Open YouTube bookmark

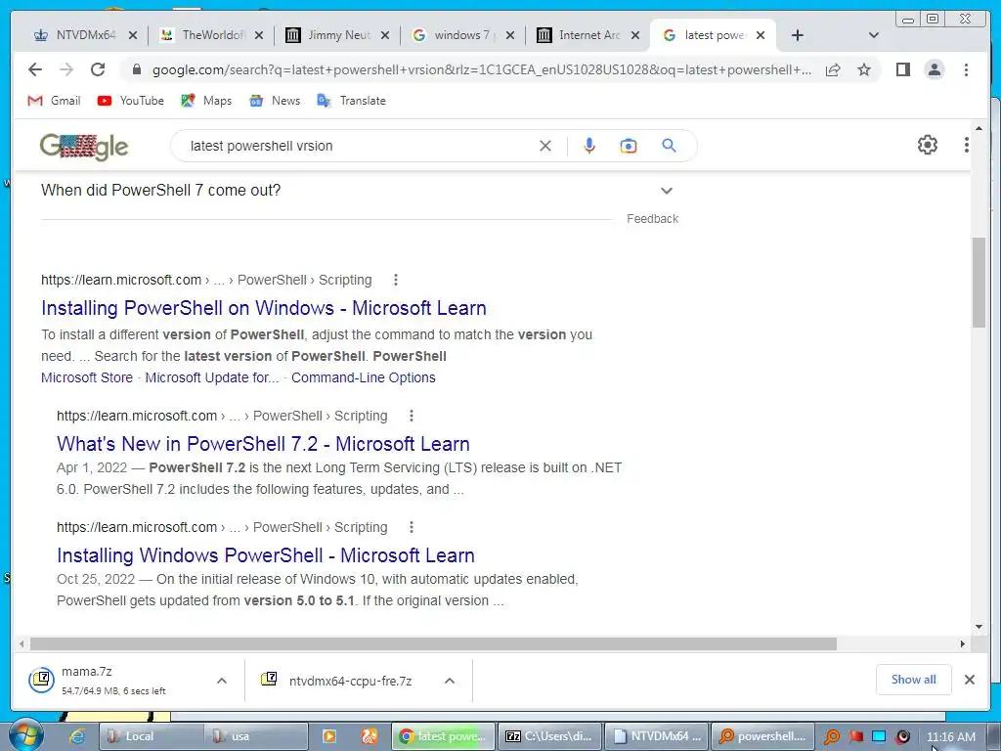point(131,101)
